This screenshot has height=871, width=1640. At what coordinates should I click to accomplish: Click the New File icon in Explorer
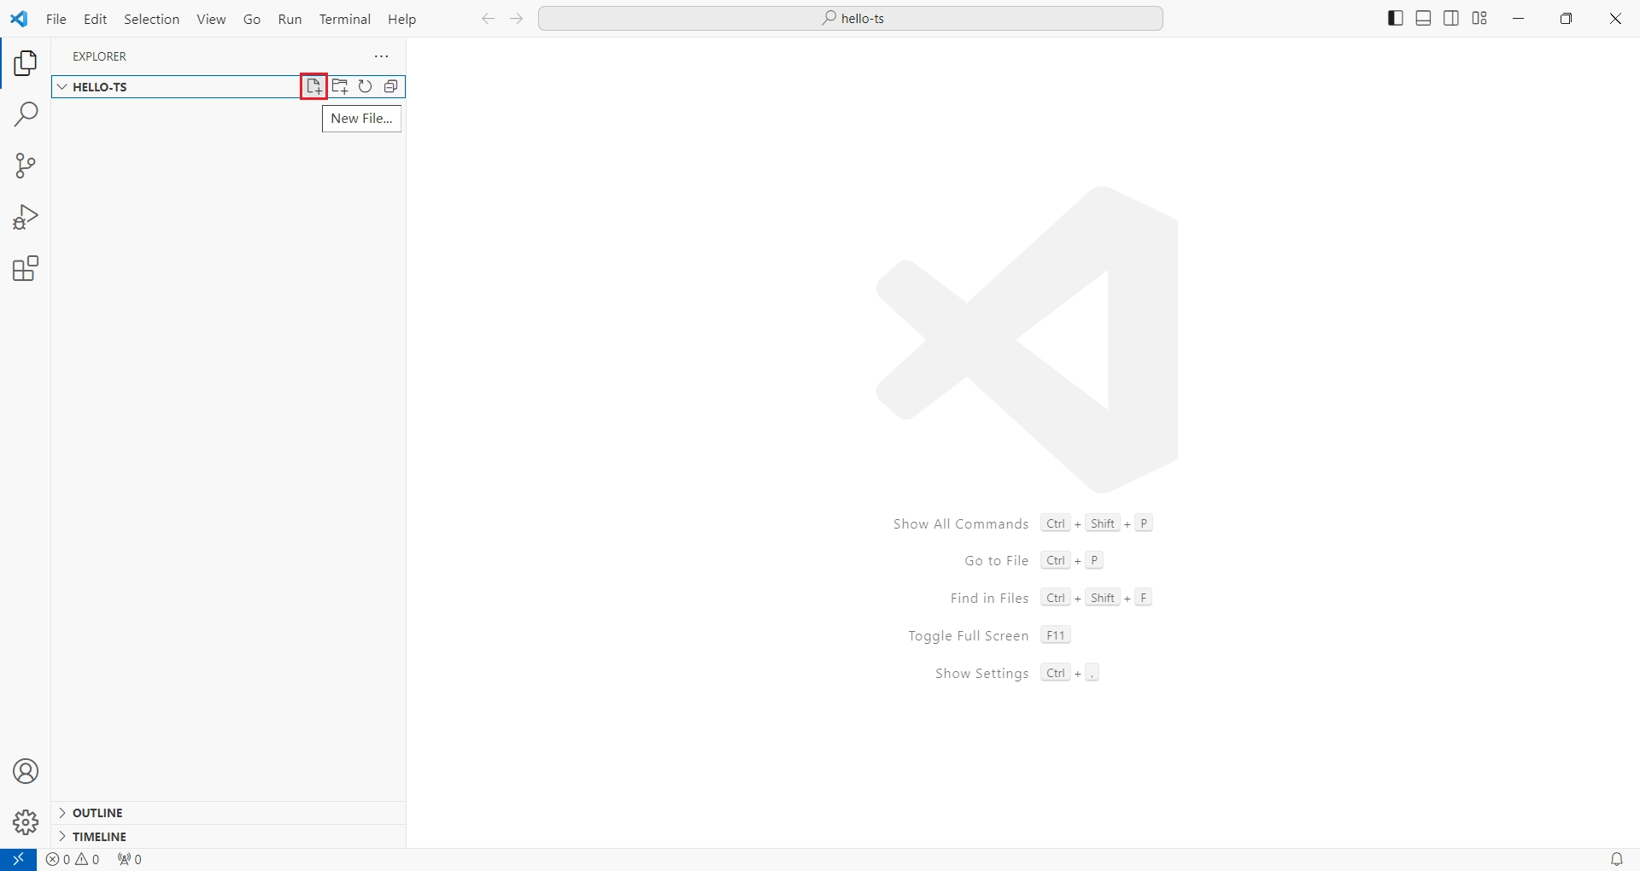(314, 86)
